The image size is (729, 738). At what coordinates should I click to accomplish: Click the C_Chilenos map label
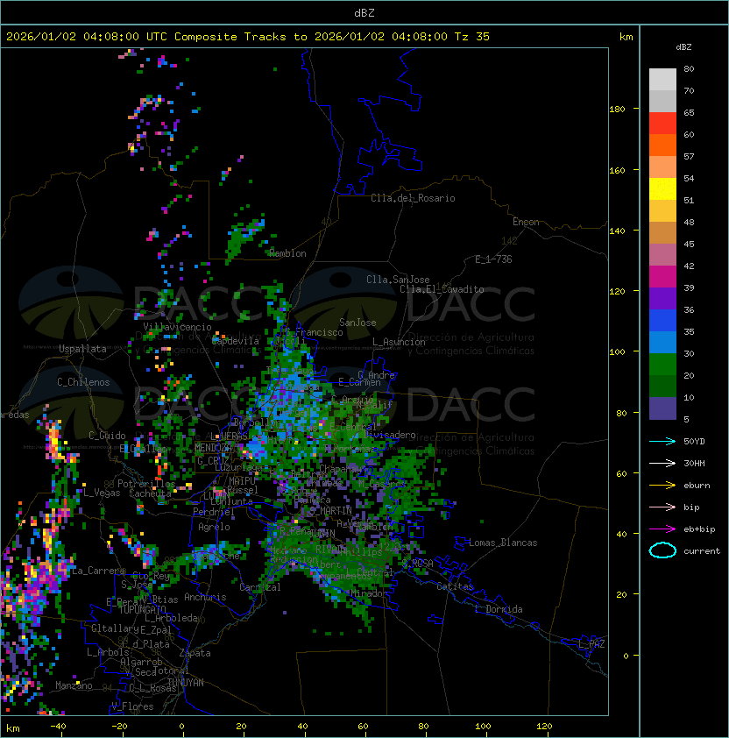tap(83, 382)
